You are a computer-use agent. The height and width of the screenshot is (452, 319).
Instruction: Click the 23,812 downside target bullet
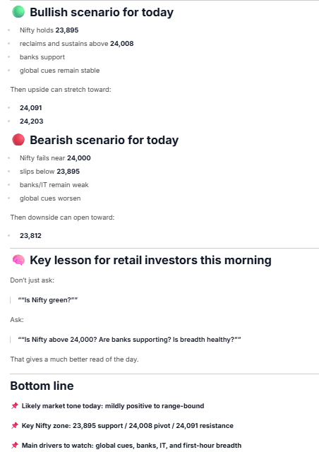(30, 235)
